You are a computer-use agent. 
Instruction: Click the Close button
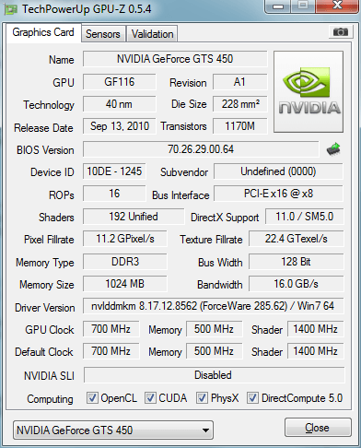(x=318, y=428)
